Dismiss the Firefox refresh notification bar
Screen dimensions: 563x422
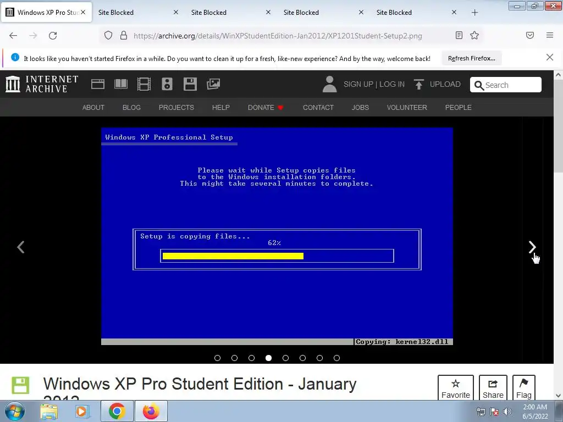coord(549,57)
